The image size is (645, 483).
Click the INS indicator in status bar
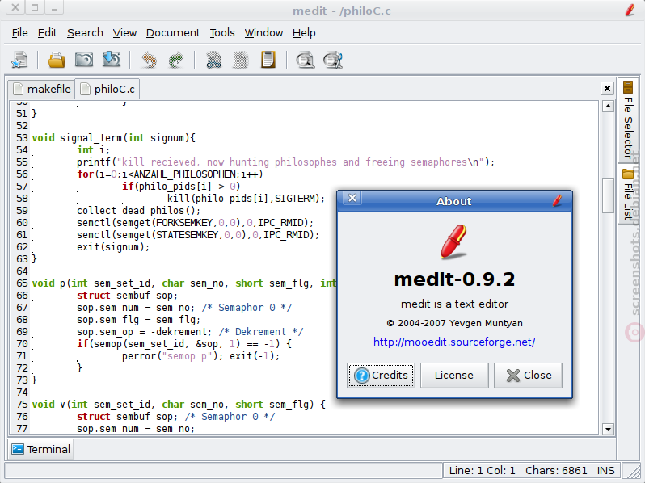click(605, 470)
